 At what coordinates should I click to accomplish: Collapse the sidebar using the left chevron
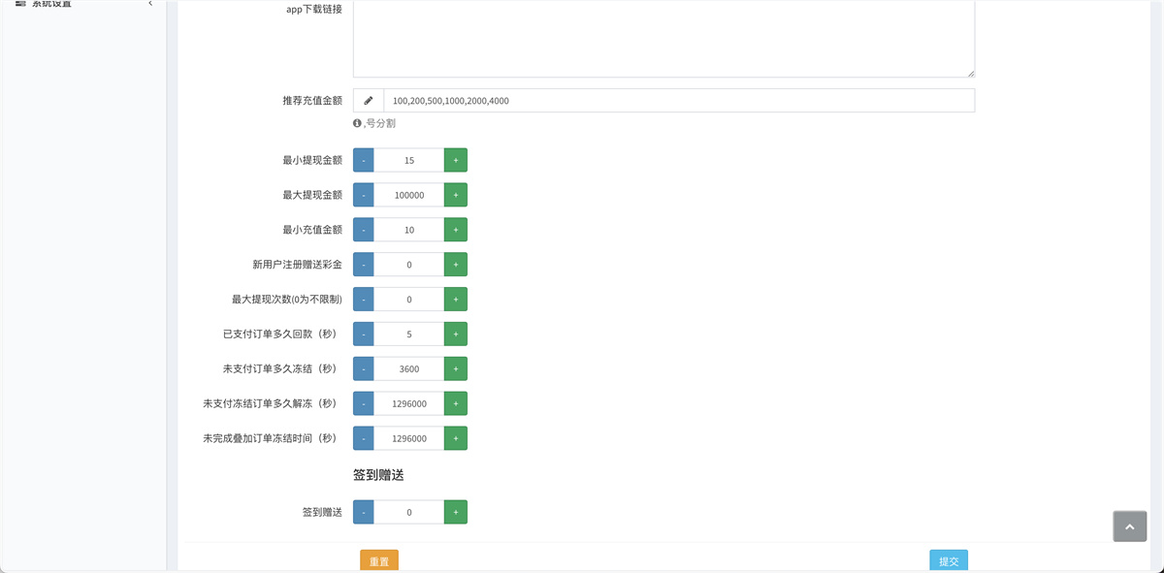tap(150, 4)
